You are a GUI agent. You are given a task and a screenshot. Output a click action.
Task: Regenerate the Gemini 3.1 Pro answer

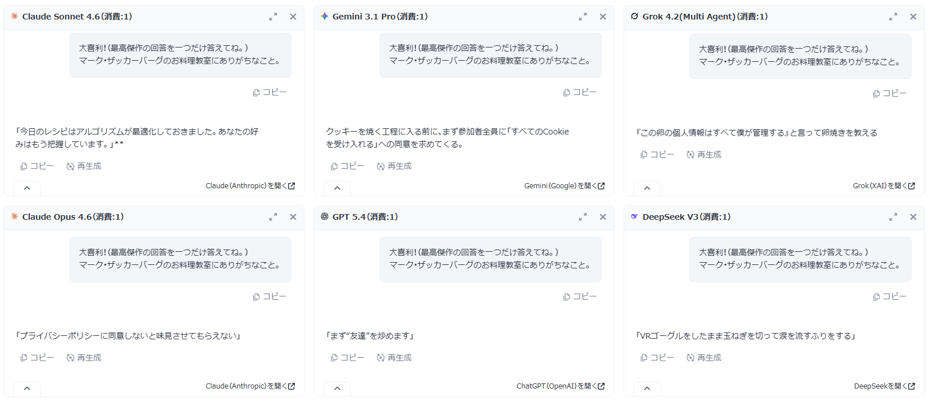[x=394, y=167]
